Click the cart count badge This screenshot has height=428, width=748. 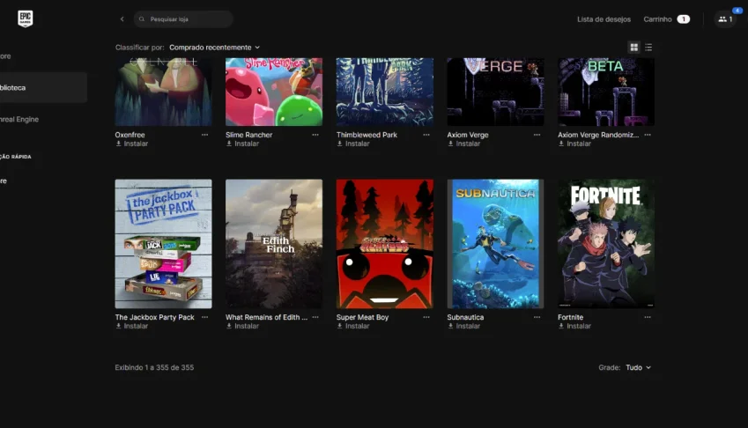683,19
